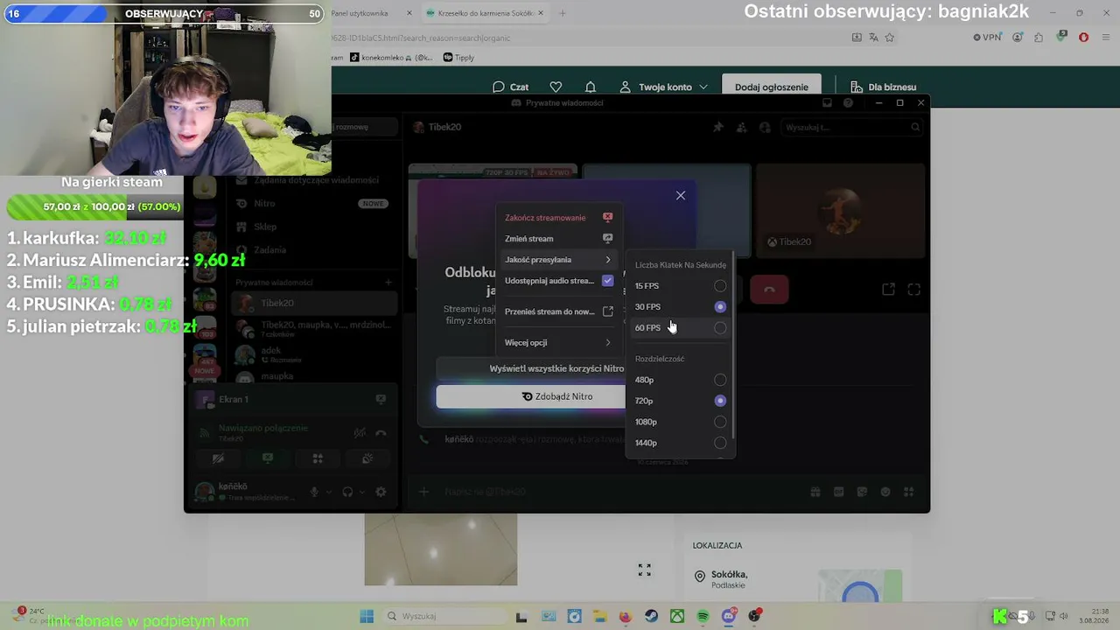Click the Dodaj ogłoszenie button on OLX
The height and width of the screenshot is (630, 1120).
[772, 87]
